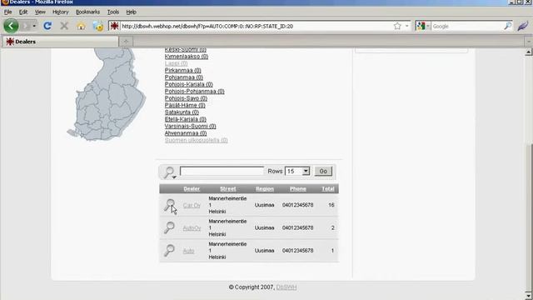The image size is (533, 300).
Task: Focus the dealer search text field
Action: (x=222, y=171)
